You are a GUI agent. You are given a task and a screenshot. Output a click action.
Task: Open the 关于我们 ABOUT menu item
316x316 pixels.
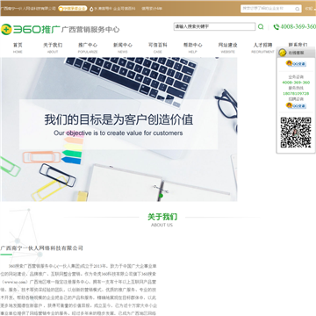tap(53, 47)
